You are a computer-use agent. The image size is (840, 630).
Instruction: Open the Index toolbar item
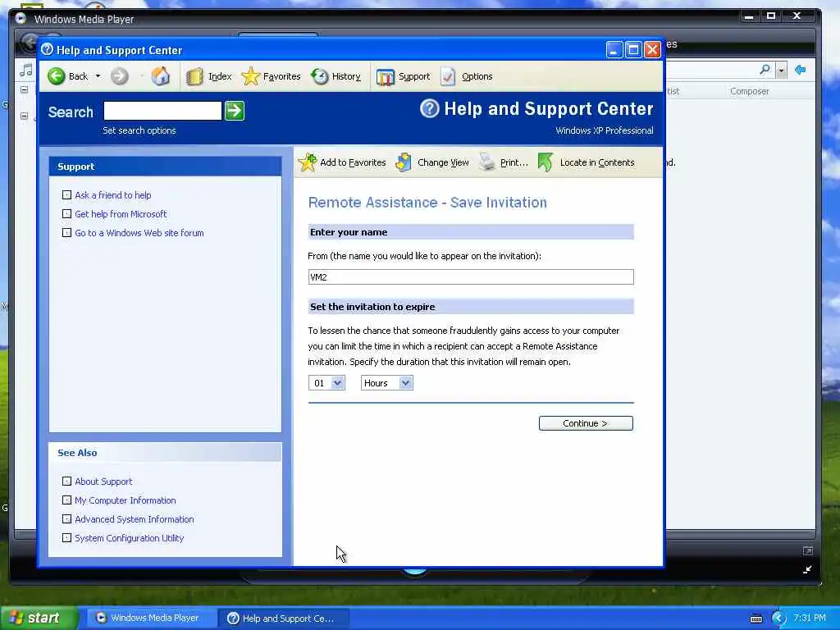[x=209, y=76]
